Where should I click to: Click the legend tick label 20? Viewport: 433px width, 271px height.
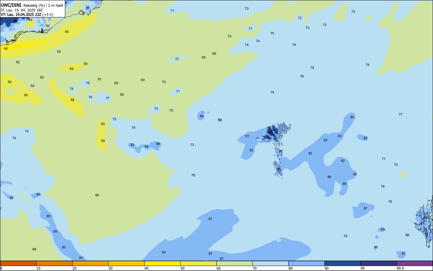pyautogui.click(x=74, y=268)
